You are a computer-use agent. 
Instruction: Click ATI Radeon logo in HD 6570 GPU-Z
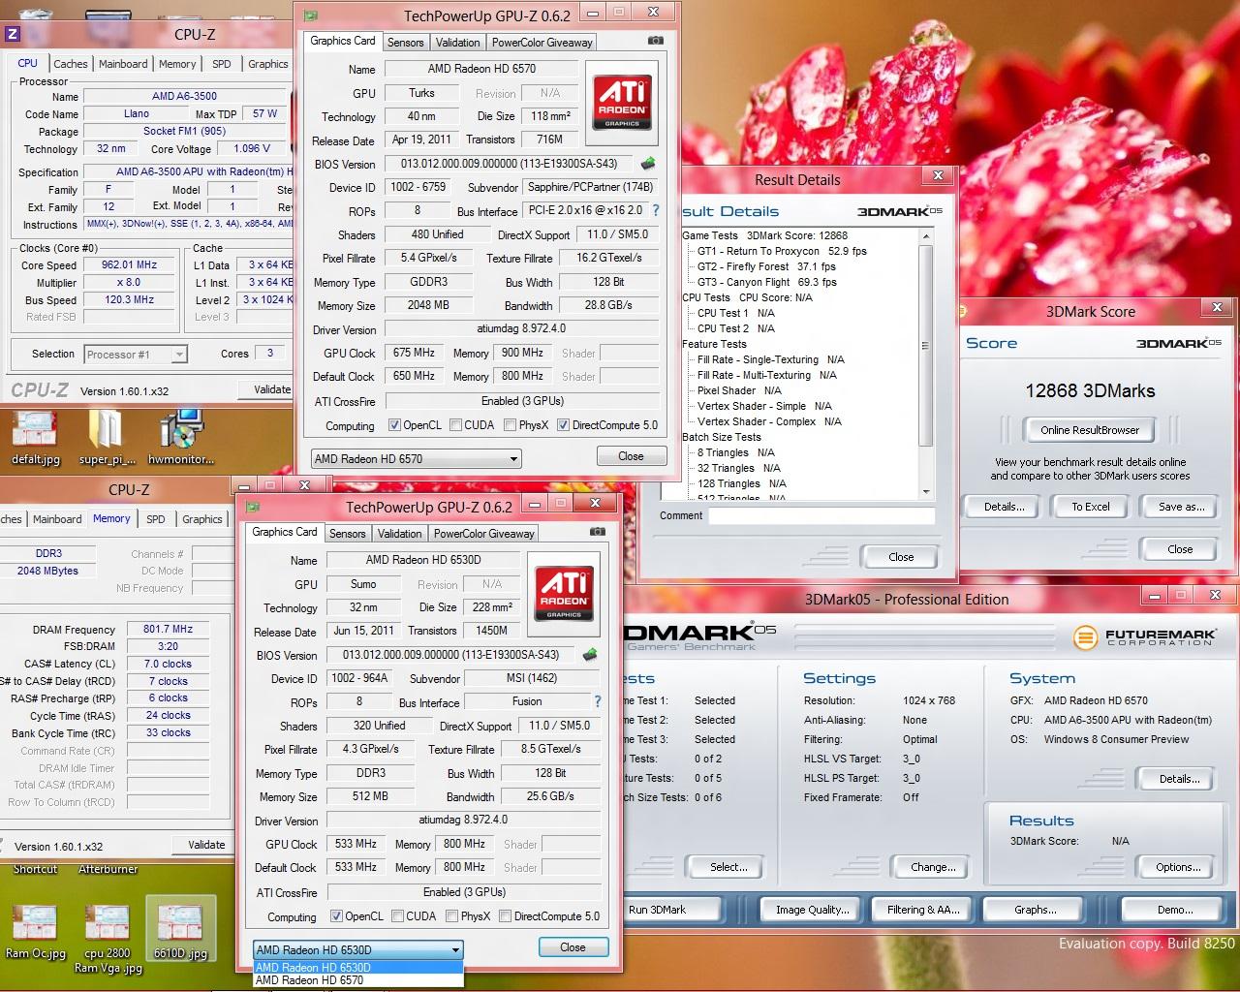tap(621, 102)
